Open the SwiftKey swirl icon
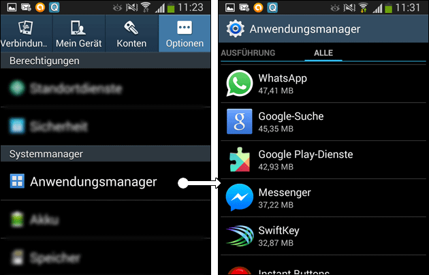The height and width of the screenshot is (275, 429). tap(240, 236)
